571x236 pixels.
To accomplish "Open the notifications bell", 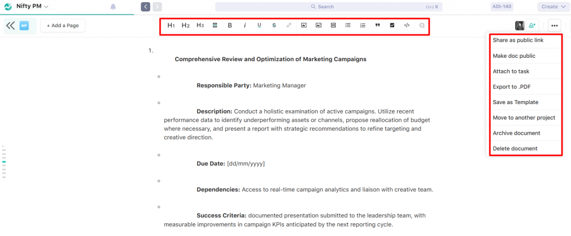I will [113, 7].
